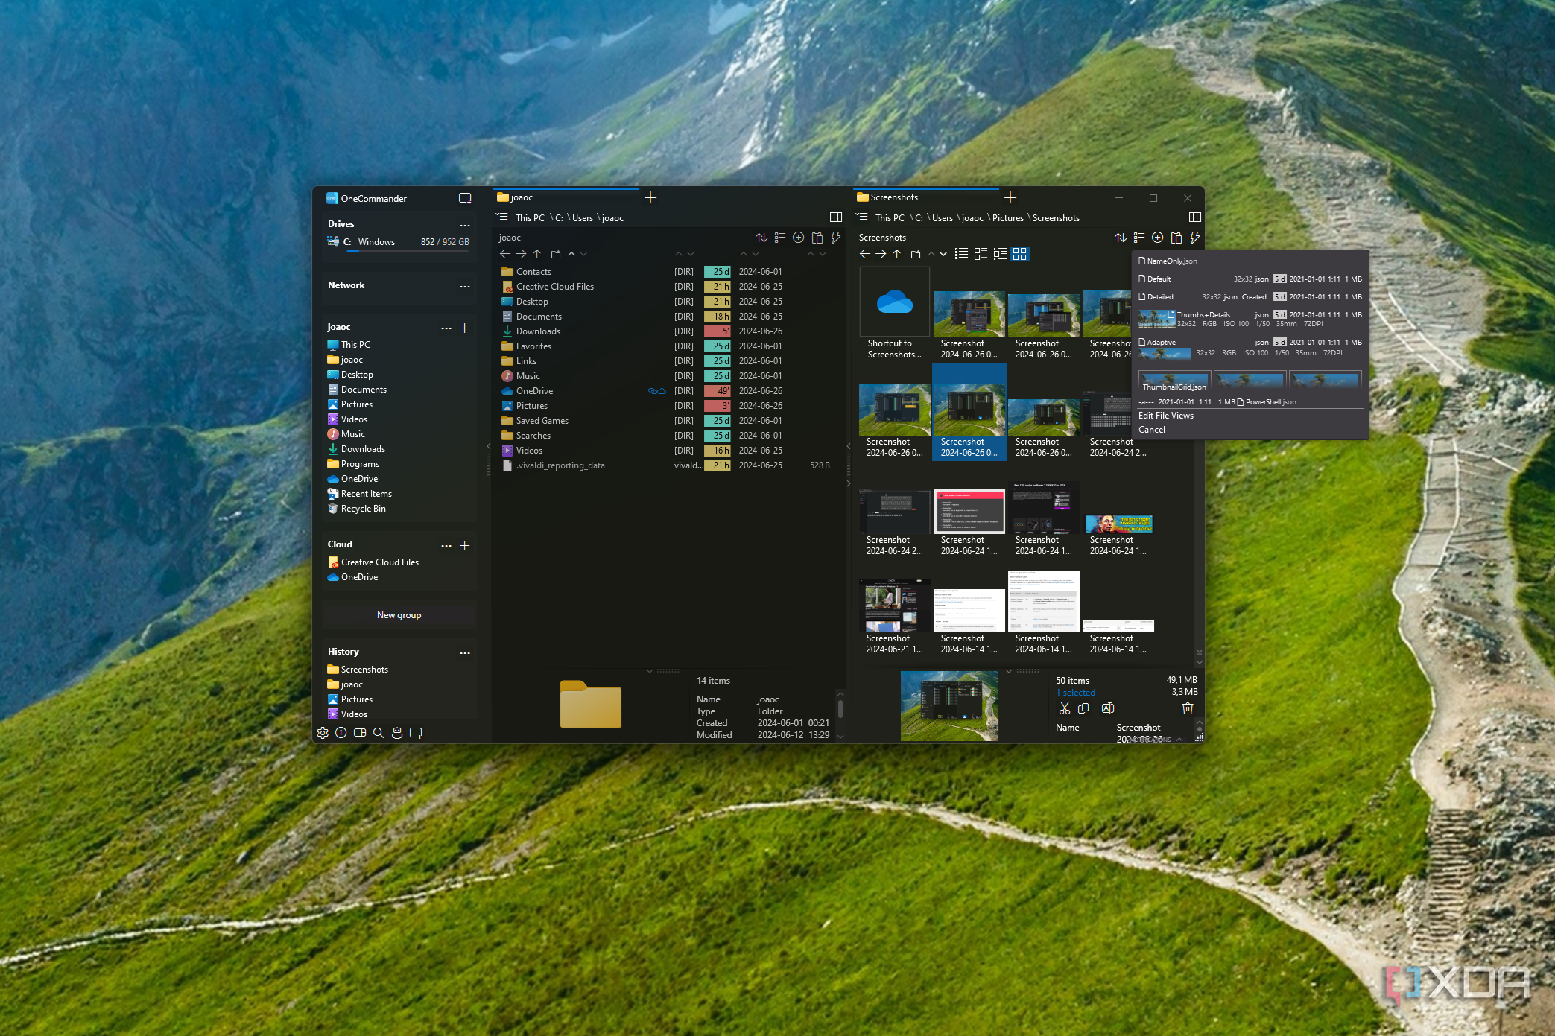Open OneCommander settings gear icon

pos(323,733)
